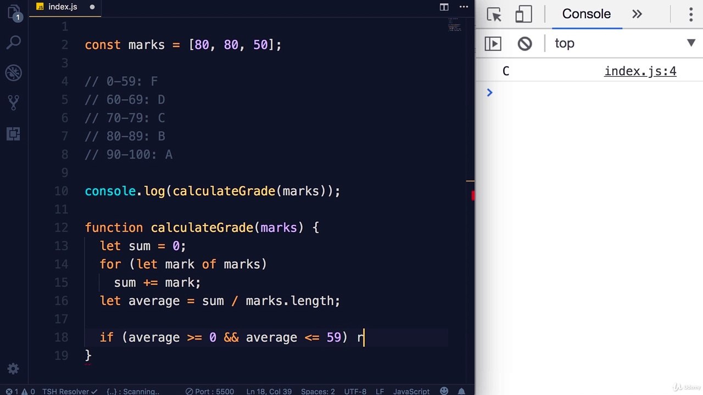Show more DevTools tabs with the double chevron

pos(637,14)
